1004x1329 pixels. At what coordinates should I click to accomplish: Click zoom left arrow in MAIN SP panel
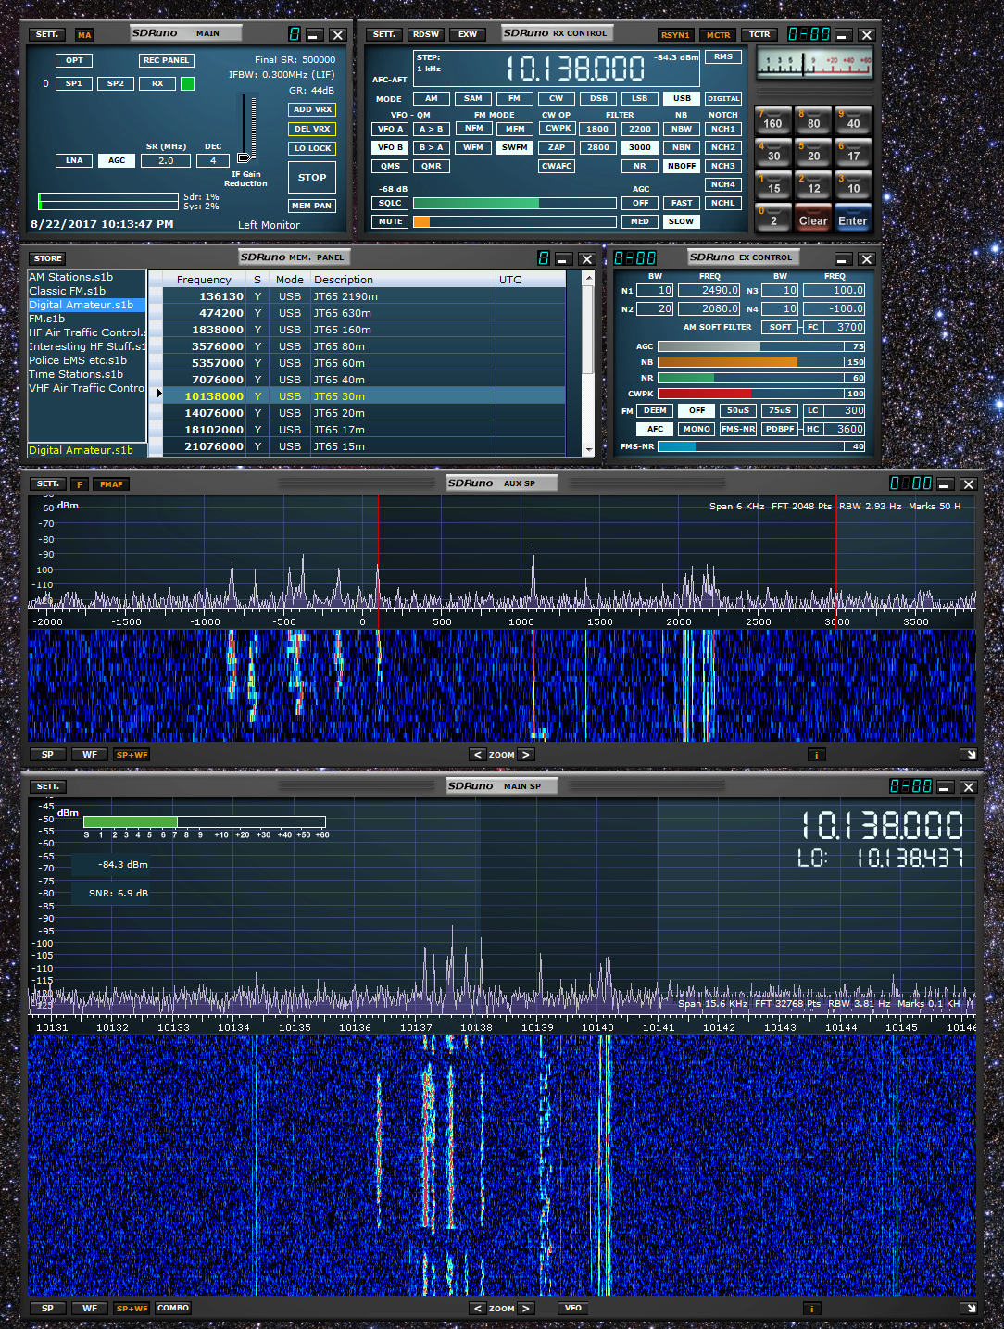point(478,1309)
